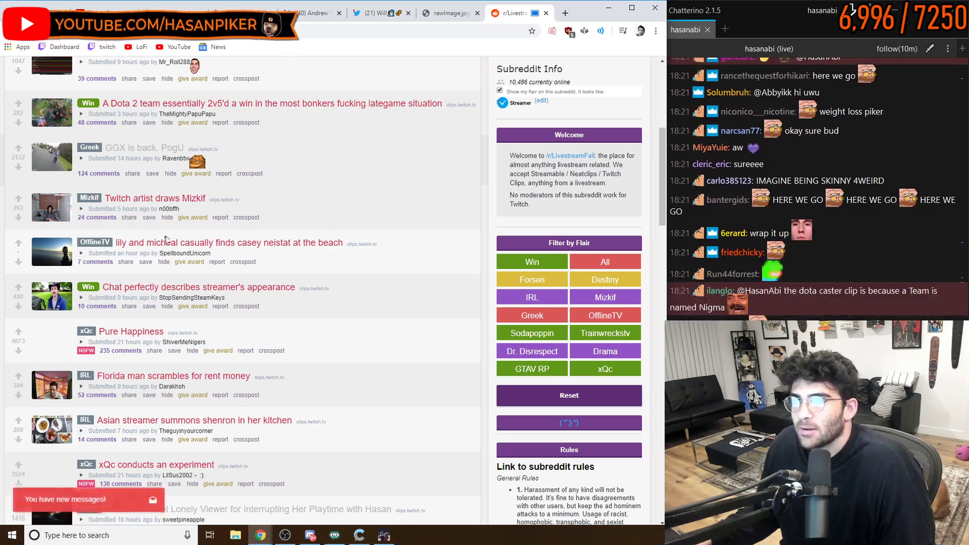Screen dimensions: 969x545
Task: Upvote the Dota 2 team post
Action: pyautogui.click(x=18, y=104)
